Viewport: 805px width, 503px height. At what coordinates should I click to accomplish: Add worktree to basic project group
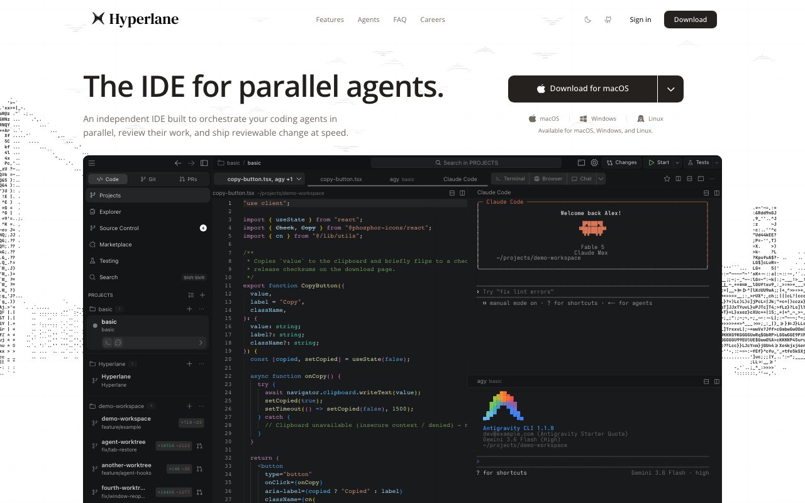(x=189, y=309)
